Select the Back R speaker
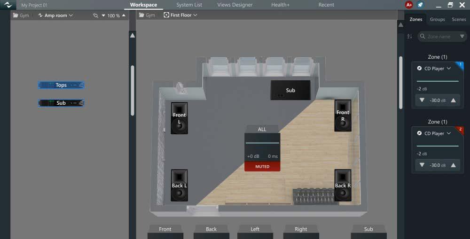Screen dimensions: 470x239 pos(343,185)
